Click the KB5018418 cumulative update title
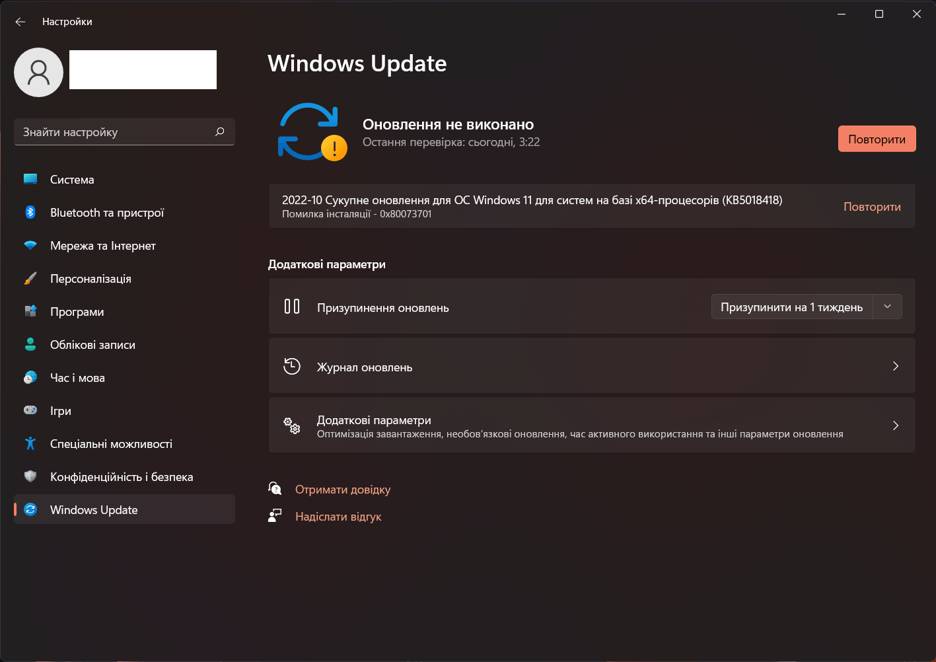 [532, 200]
